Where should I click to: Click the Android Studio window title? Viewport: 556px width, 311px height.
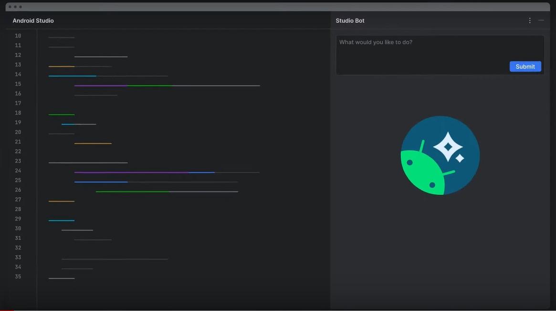point(33,20)
